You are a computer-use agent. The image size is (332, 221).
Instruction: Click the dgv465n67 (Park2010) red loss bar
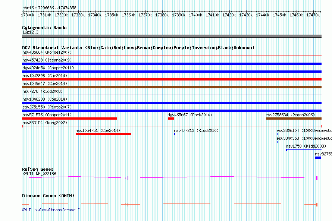coord(170,119)
